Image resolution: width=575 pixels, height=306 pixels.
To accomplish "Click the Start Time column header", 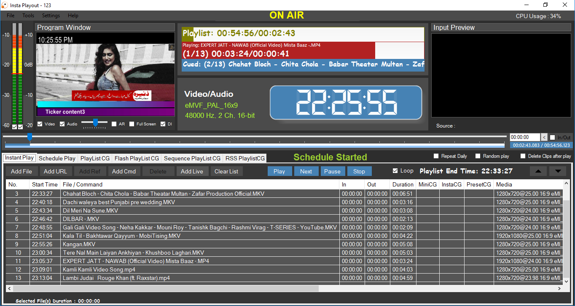I will pos(44,184).
